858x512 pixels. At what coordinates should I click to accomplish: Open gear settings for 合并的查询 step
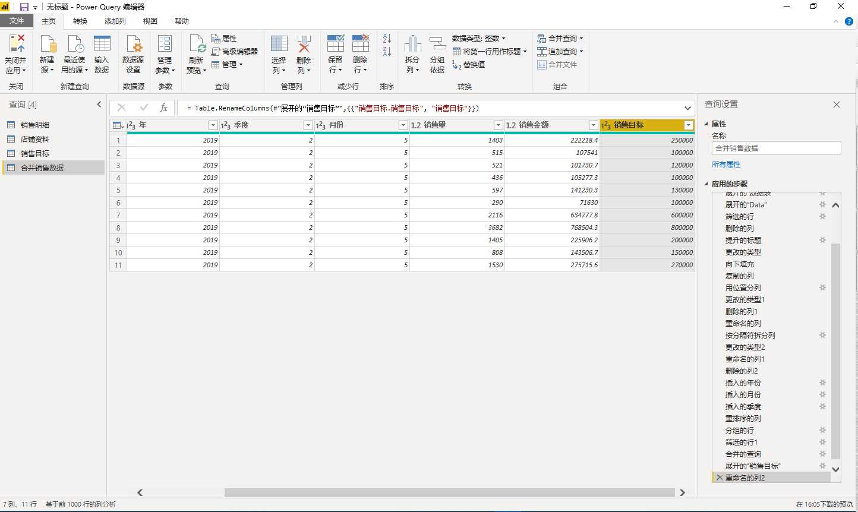coord(822,454)
